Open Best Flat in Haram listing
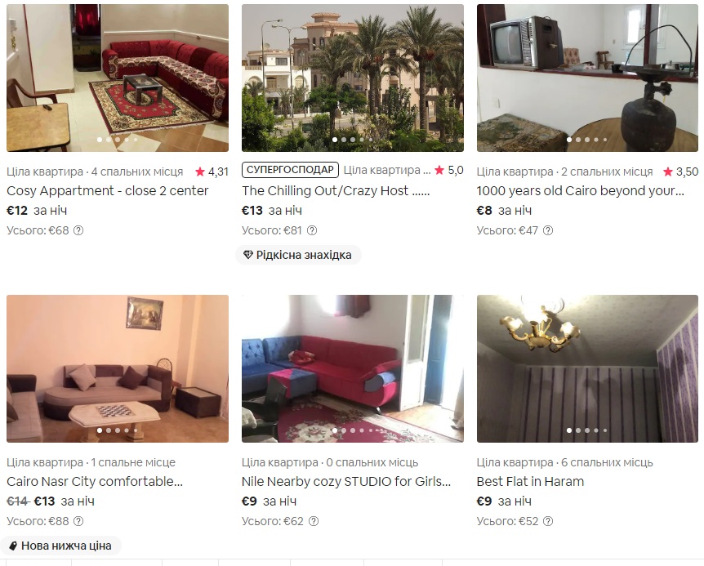Screen dimensions: 704x566 click(530, 482)
